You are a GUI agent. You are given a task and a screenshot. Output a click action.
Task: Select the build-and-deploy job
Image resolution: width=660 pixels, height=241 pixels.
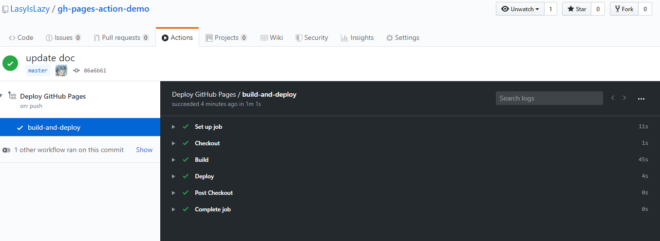click(80, 127)
